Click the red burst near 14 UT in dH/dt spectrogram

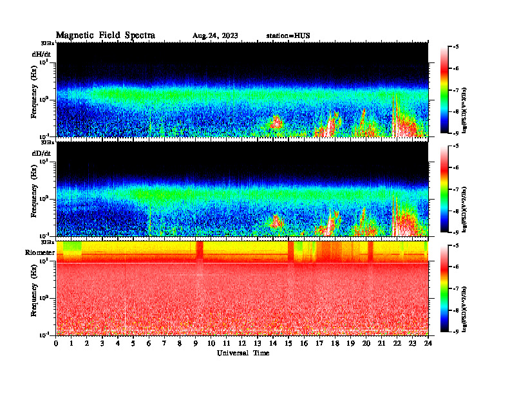click(x=276, y=122)
